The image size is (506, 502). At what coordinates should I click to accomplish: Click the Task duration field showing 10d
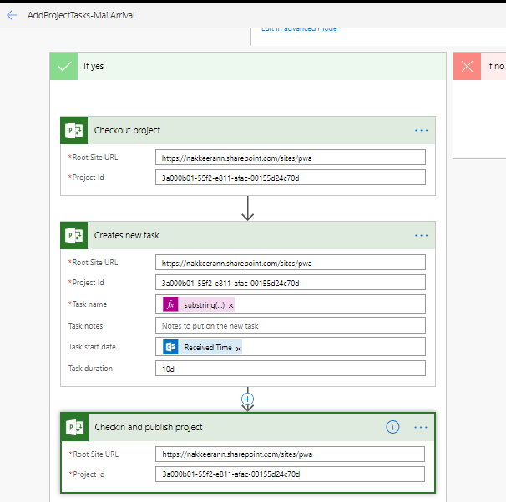[290, 369]
